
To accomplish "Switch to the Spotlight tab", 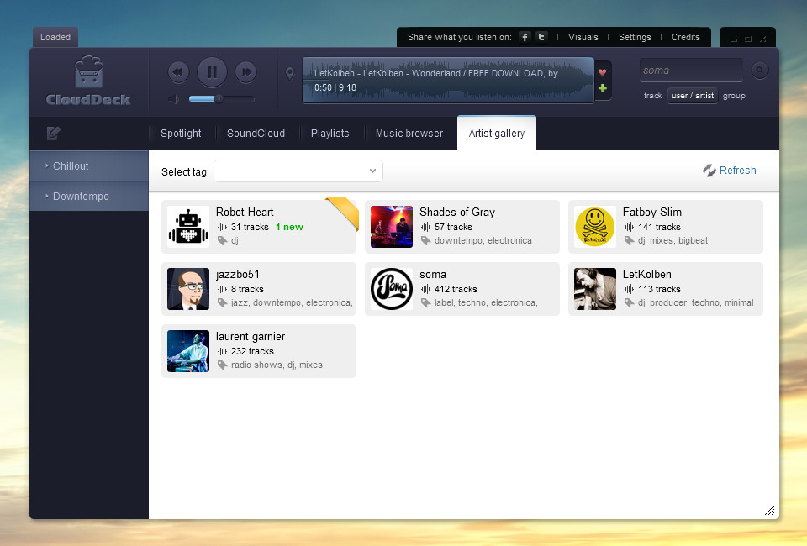I will click(x=181, y=134).
